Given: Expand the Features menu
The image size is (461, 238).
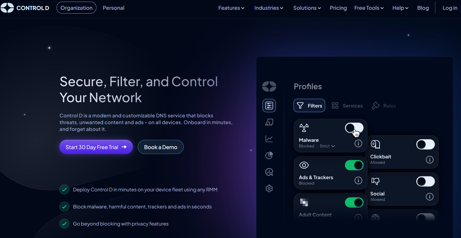Looking at the screenshot, I should pos(231,8).
